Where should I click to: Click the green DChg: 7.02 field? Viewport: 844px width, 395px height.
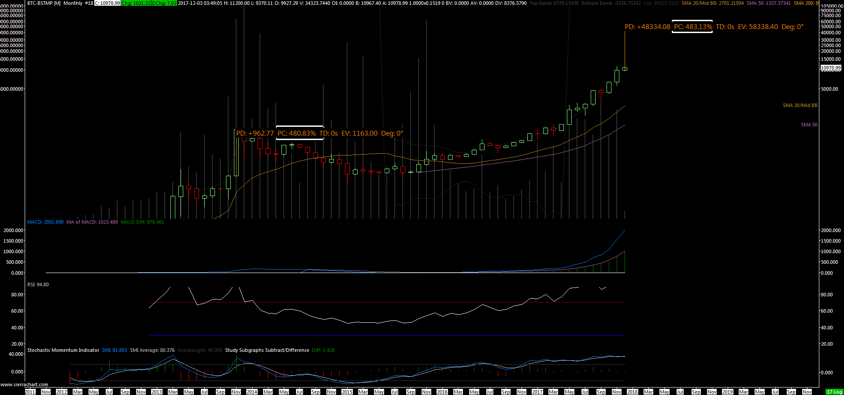pos(164,3)
